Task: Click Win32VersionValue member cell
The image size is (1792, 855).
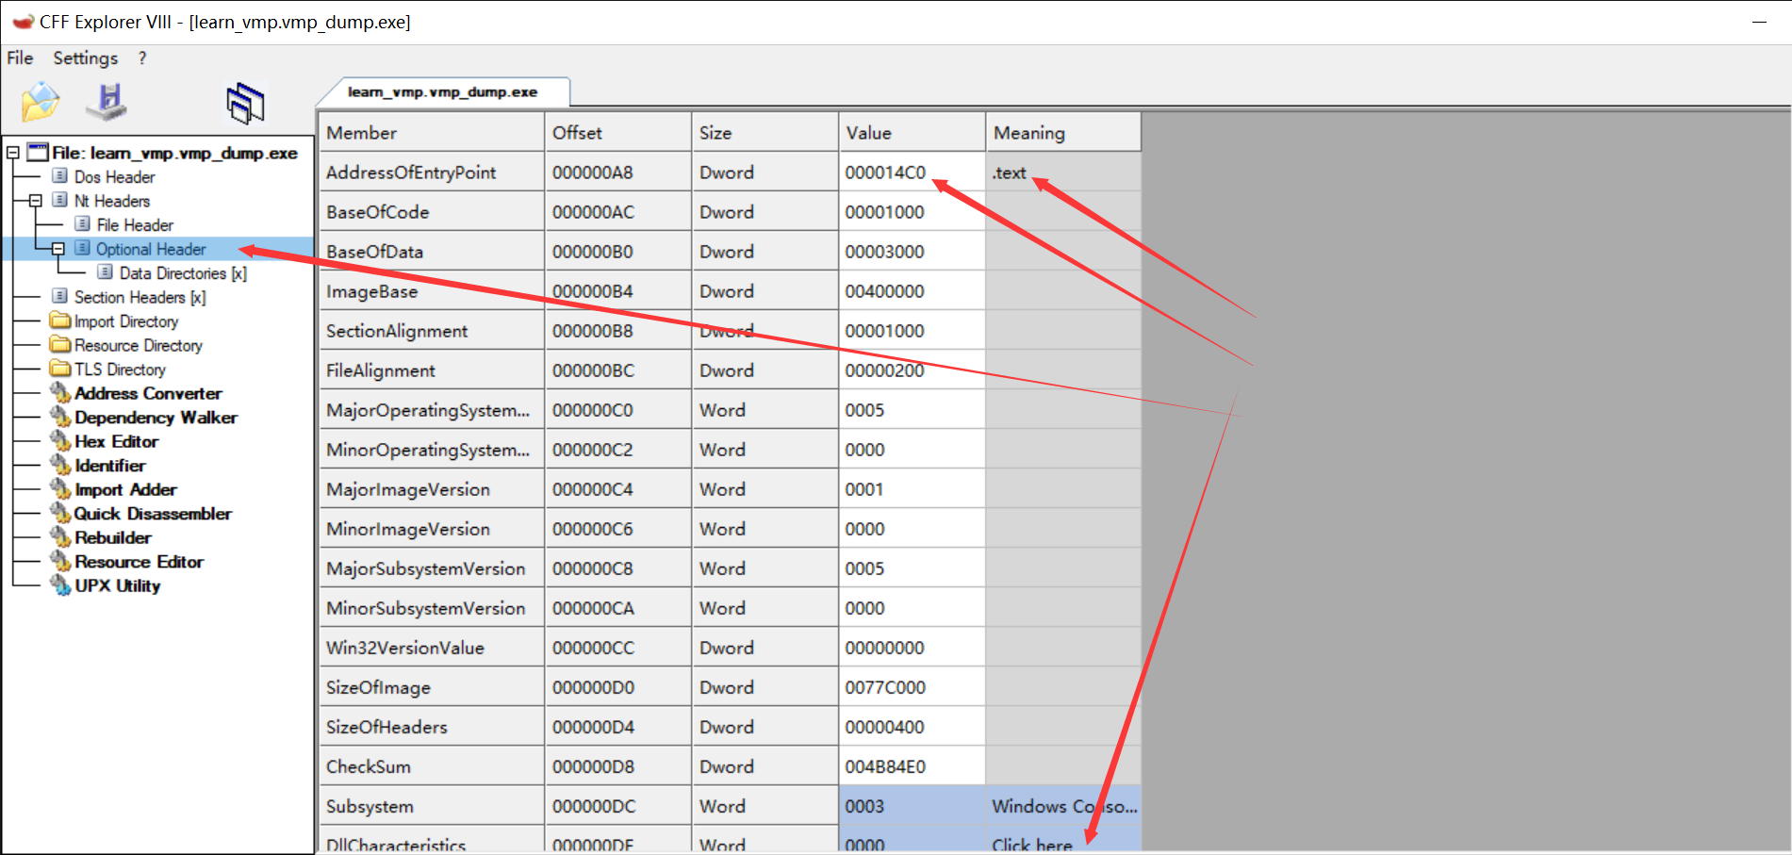Action: [x=432, y=648]
